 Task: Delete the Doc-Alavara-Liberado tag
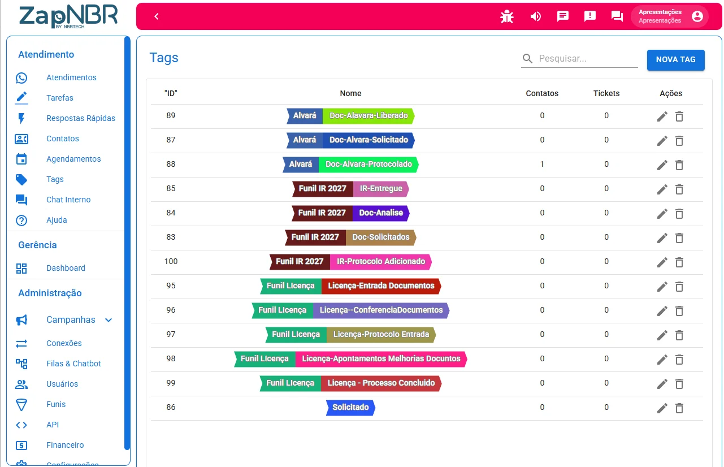679,116
